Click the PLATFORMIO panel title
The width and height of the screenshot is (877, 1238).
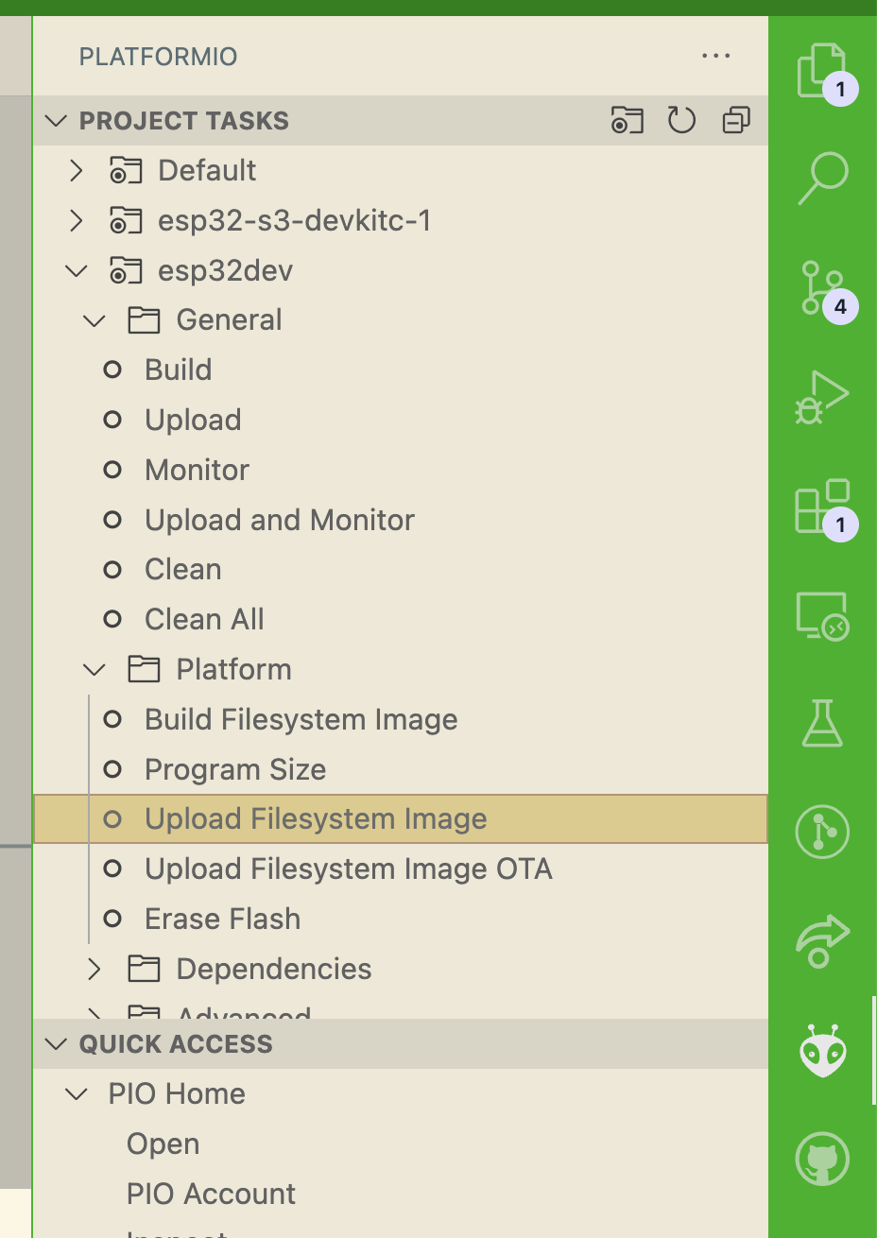click(158, 57)
